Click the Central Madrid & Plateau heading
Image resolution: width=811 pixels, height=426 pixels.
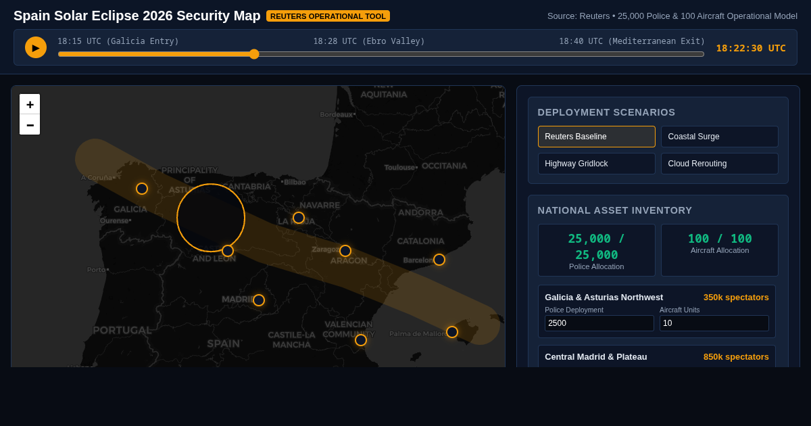(596, 357)
